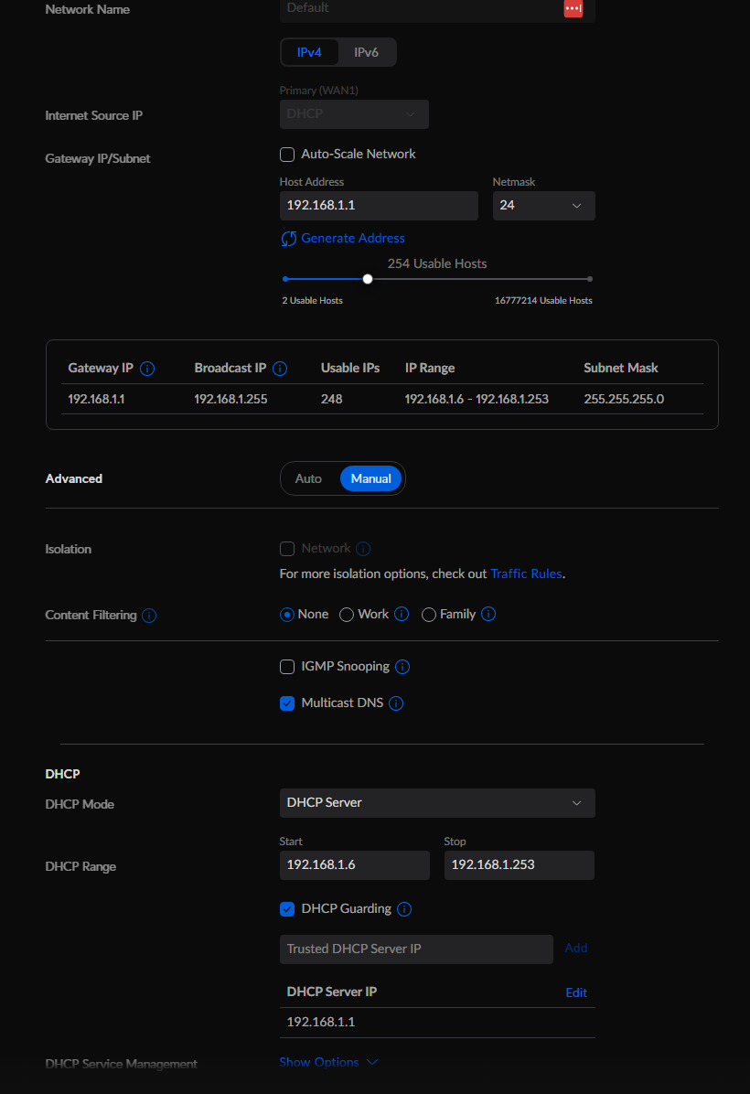This screenshot has width=750, height=1094.
Task: Click the Broadcast IP info icon
Action: (x=280, y=369)
